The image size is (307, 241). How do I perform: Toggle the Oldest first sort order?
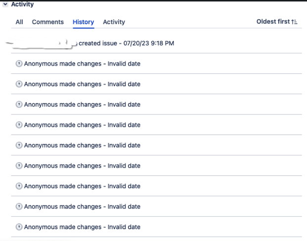277,22
